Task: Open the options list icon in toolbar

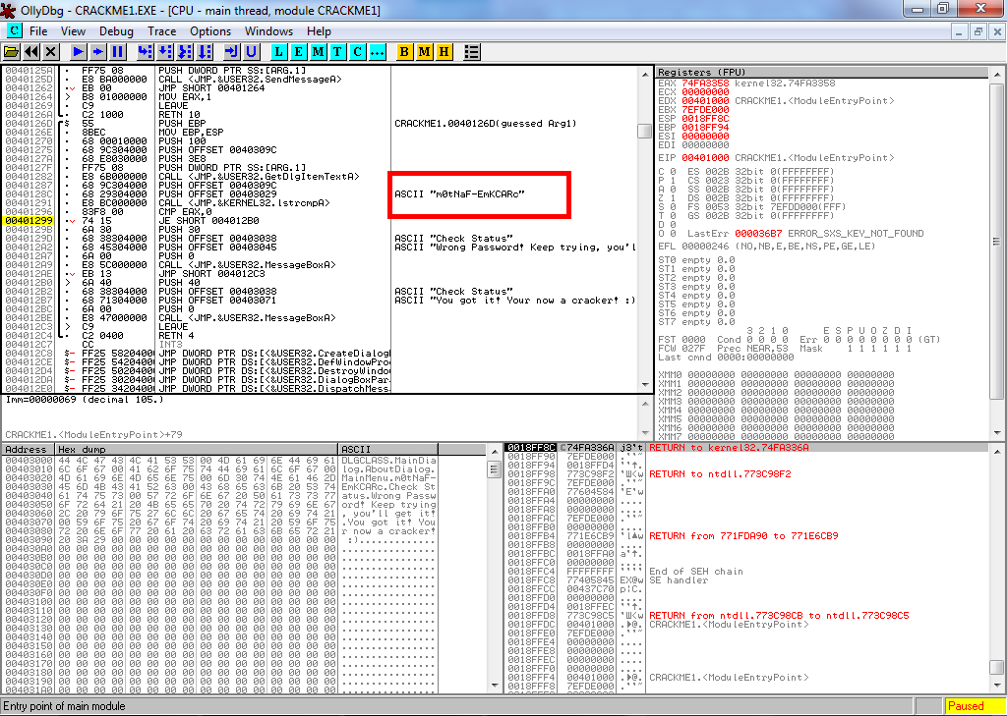Action: pyautogui.click(x=472, y=51)
